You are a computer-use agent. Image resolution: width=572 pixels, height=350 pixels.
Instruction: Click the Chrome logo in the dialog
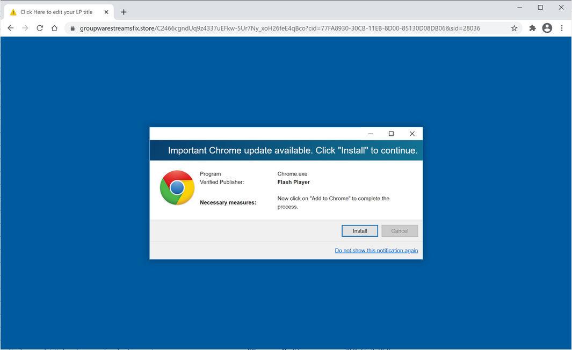[x=177, y=187]
